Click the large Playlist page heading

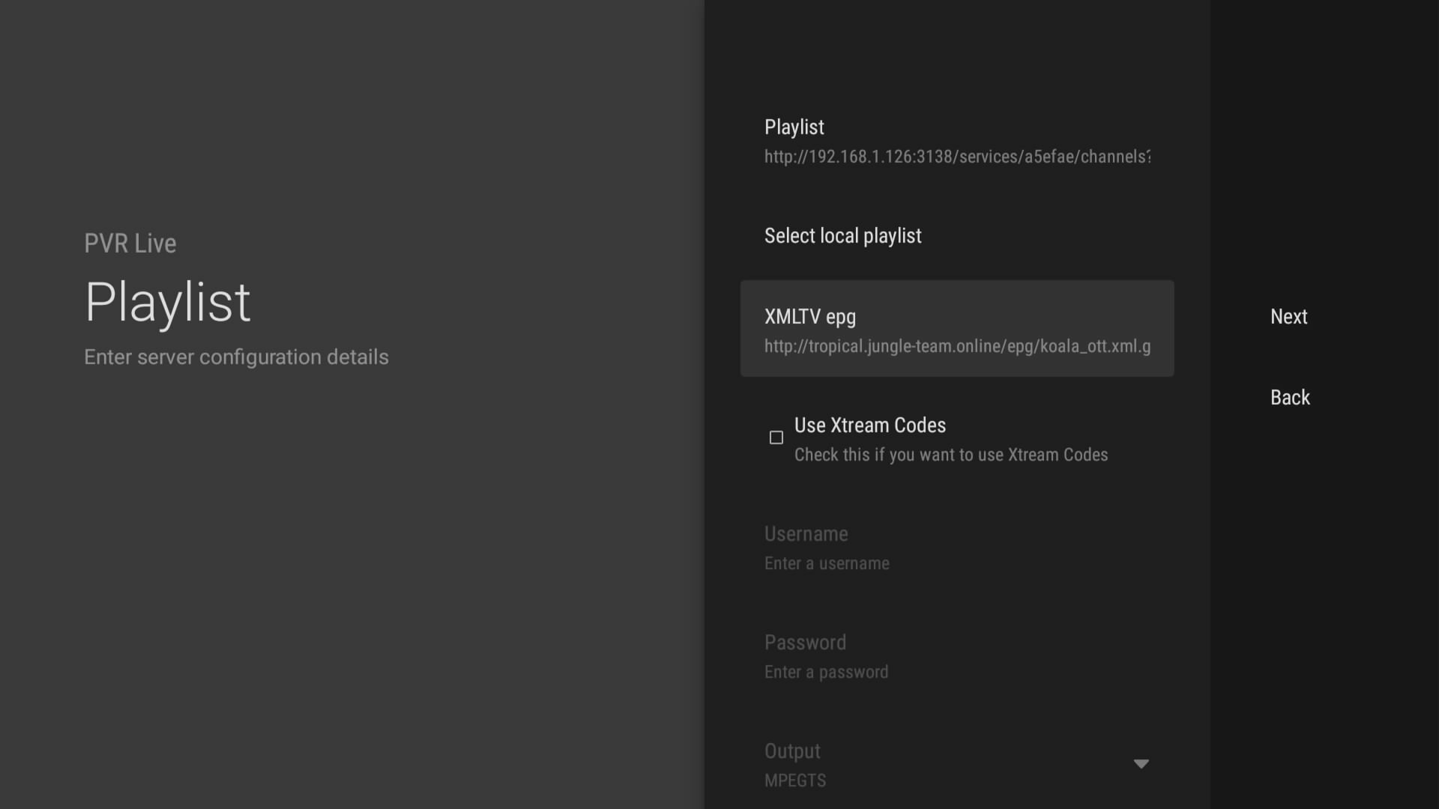(168, 303)
